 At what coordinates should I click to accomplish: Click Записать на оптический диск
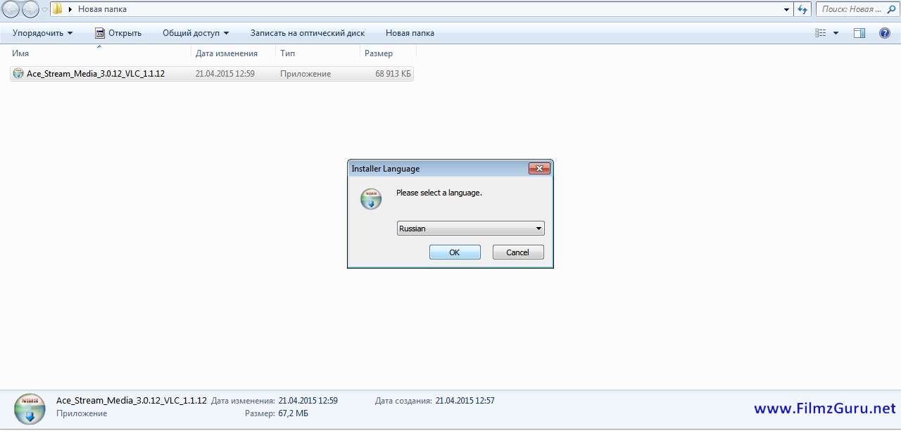[x=307, y=33]
